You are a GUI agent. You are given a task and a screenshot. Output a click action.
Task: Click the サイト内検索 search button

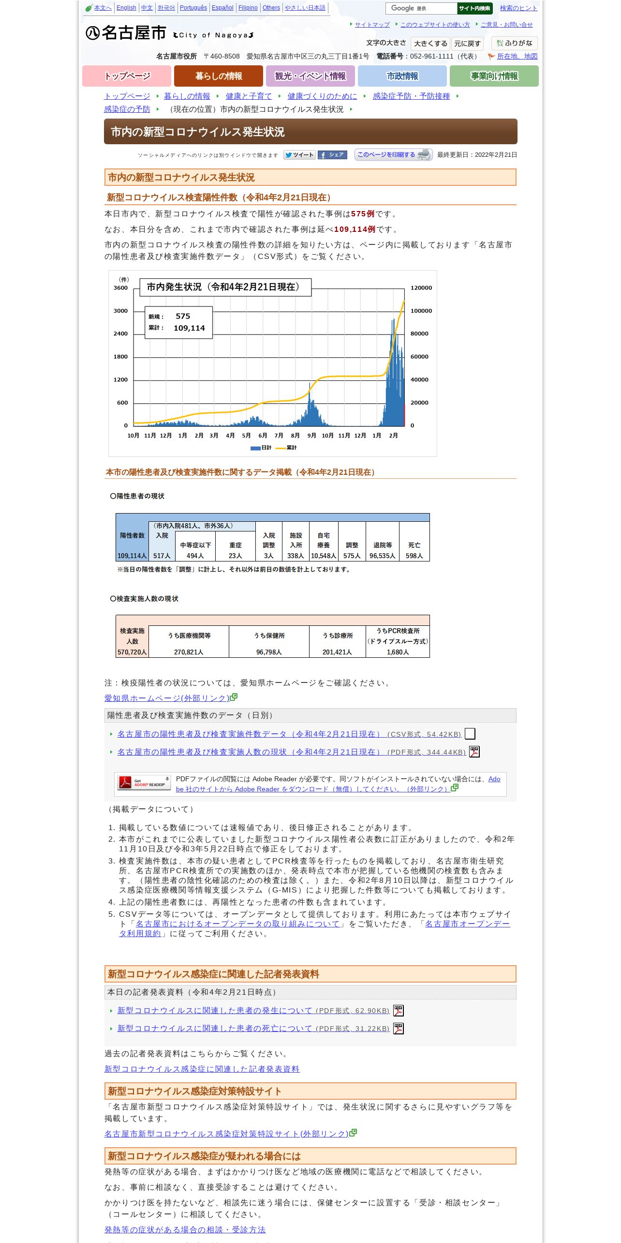click(474, 8)
